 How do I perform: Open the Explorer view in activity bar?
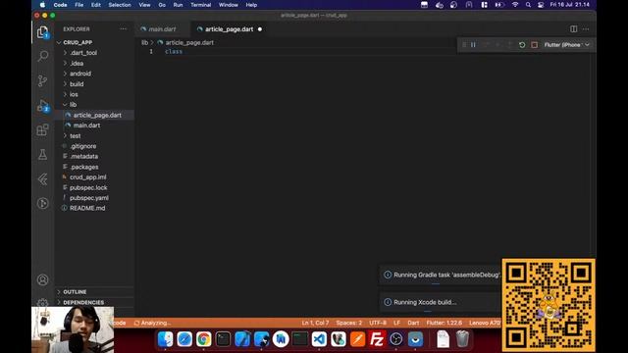coord(42,32)
